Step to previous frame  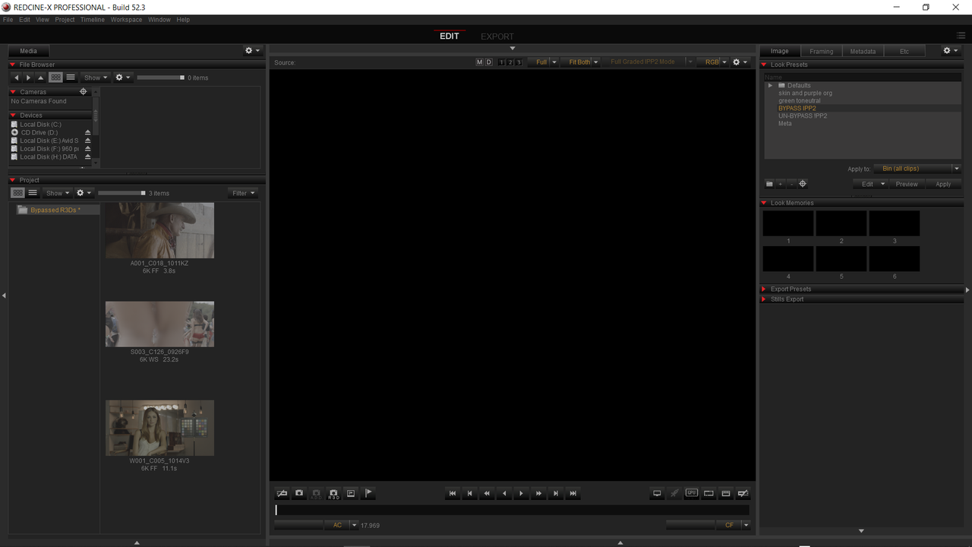point(469,493)
